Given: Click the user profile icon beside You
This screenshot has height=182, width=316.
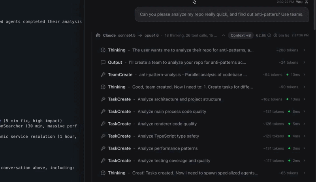Looking at the screenshot, I should pos(307,2).
